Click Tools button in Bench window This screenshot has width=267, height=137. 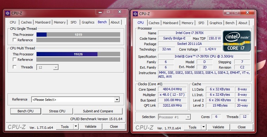pyautogui.click(x=65, y=126)
